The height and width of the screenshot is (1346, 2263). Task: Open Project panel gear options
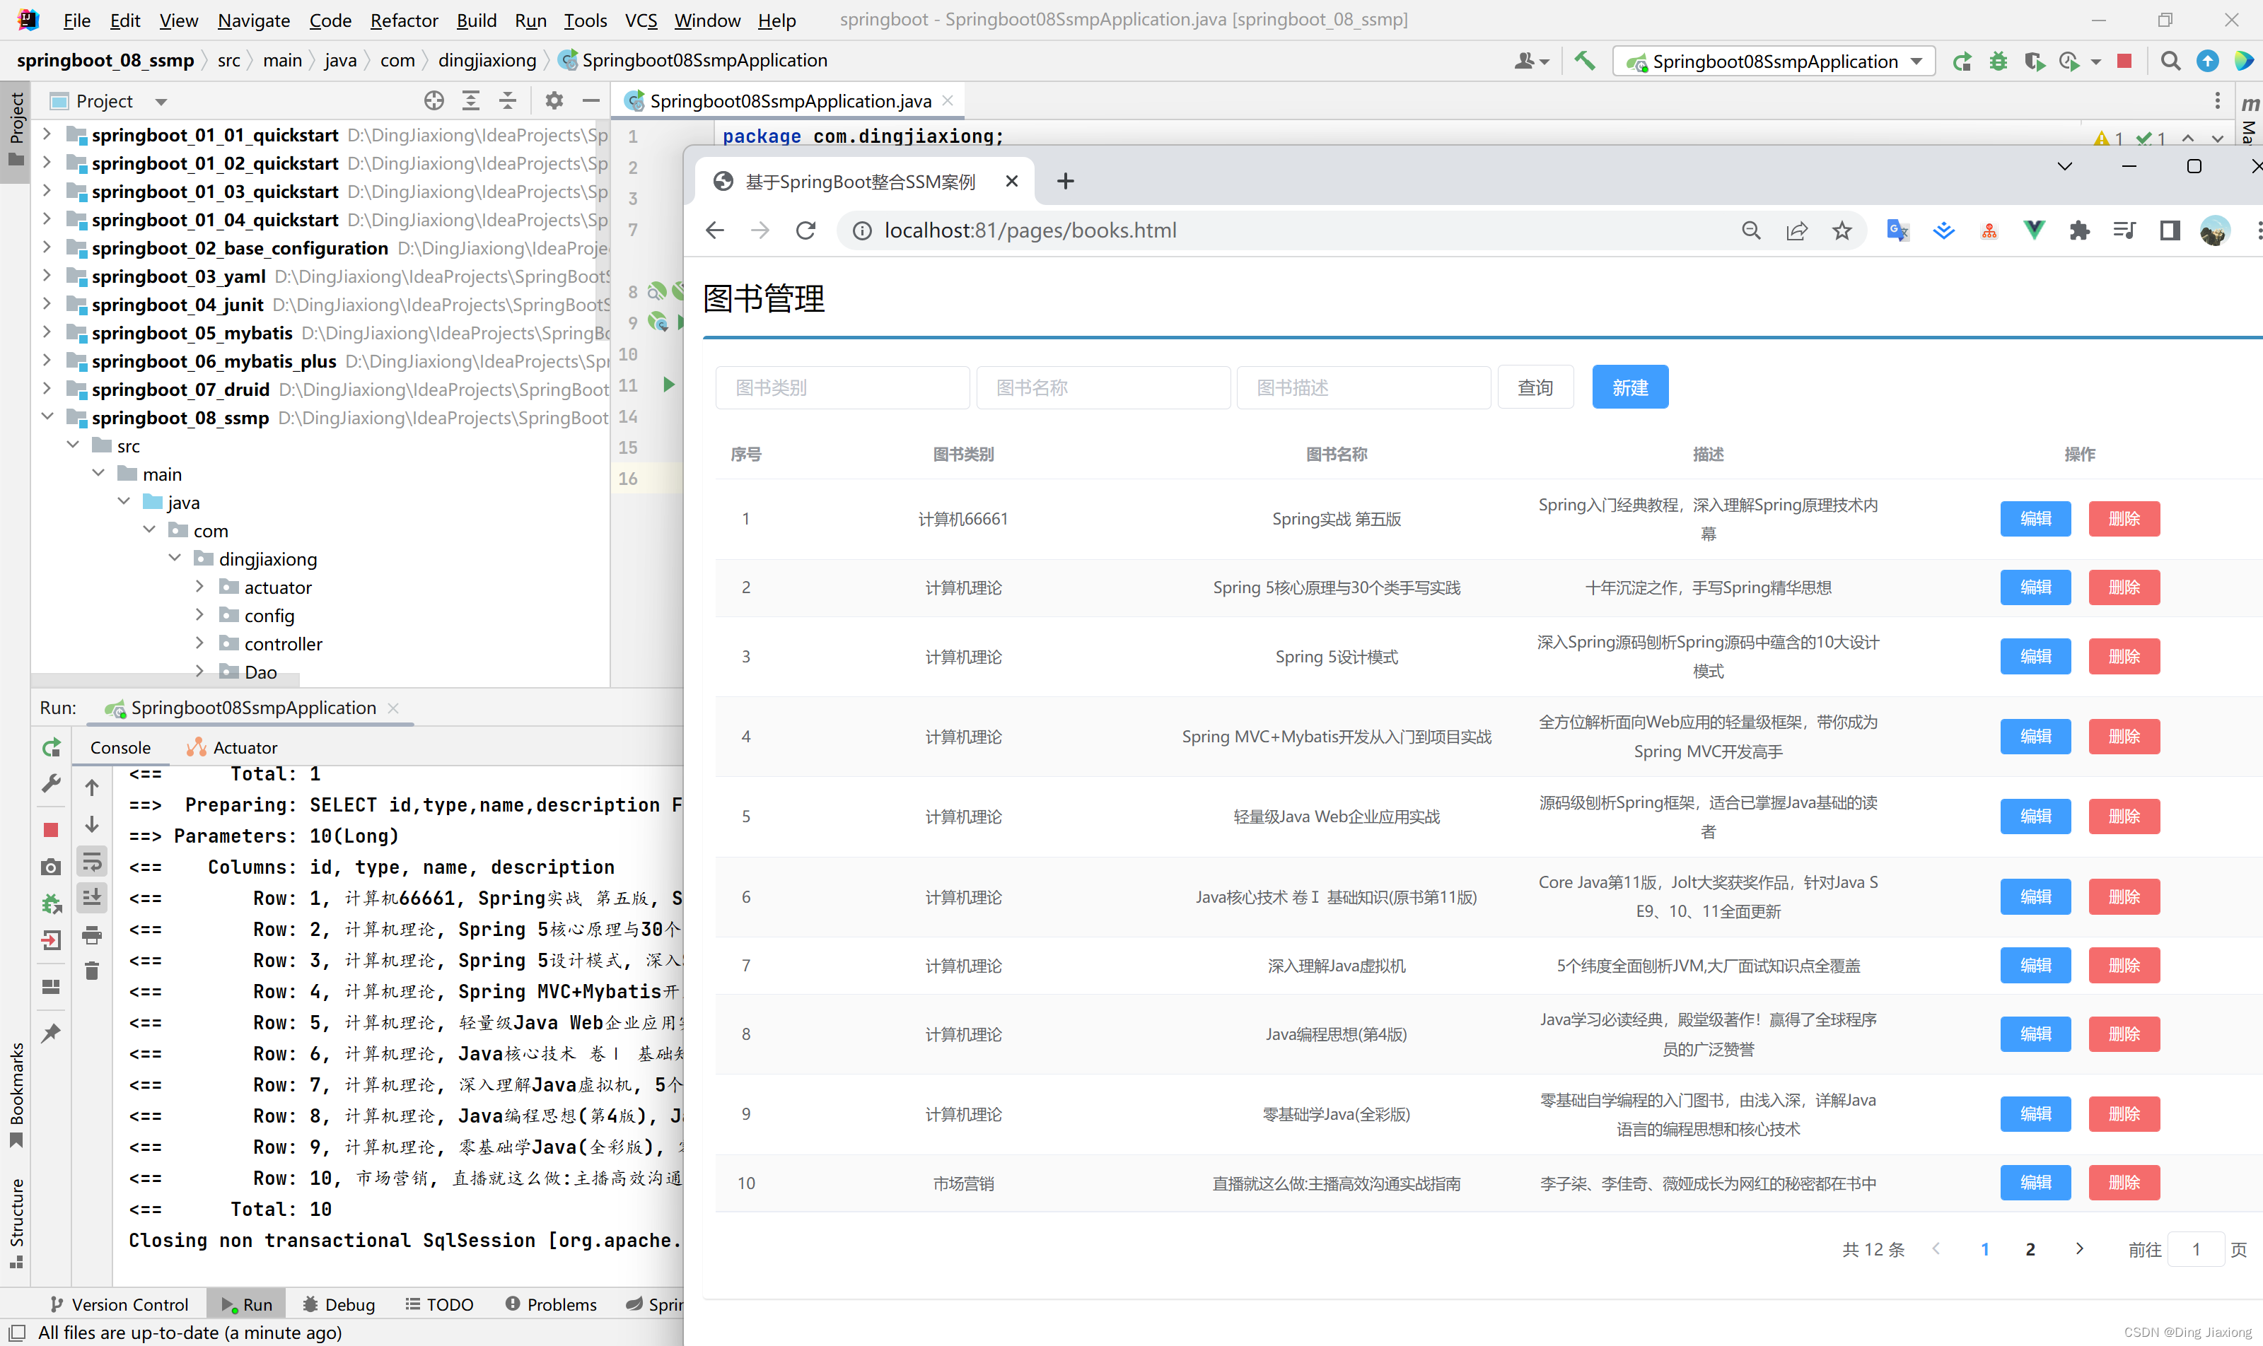coord(554,100)
